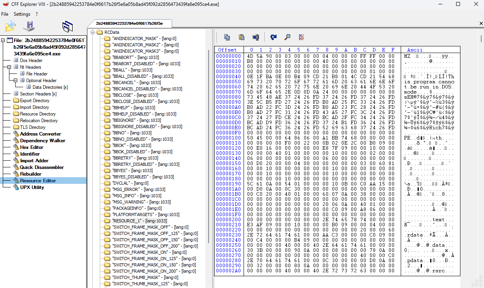
Task: Select the Import Directory entry
Action: (x=34, y=107)
